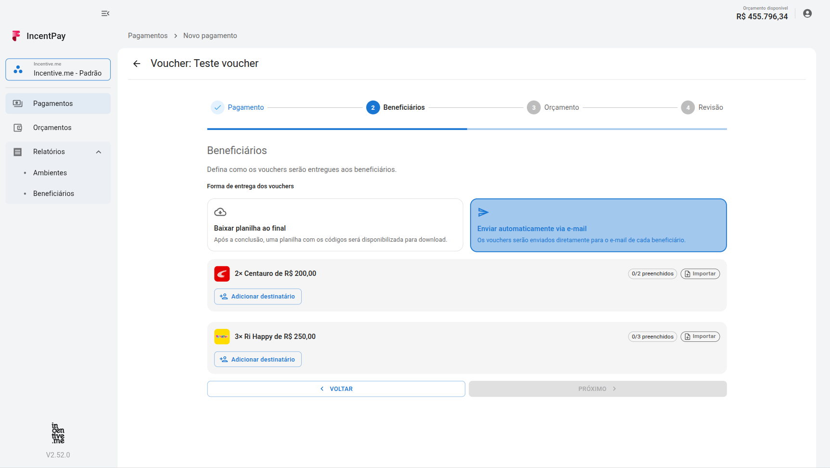Image resolution: width=830 pixels, height=468 pixels.
Task: Click step 4 Revisão circle
Action: (688, 107)
